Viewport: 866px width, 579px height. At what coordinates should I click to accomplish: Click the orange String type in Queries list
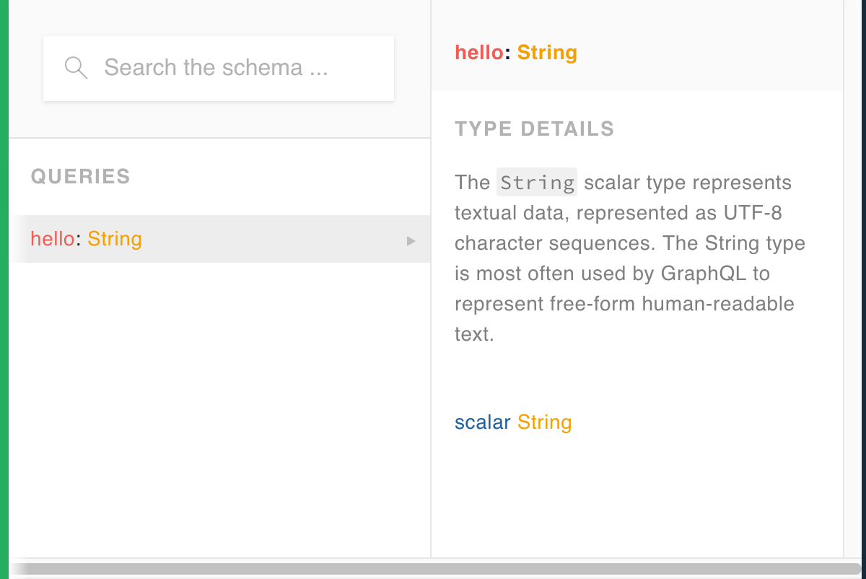click(x=115, y=239)
